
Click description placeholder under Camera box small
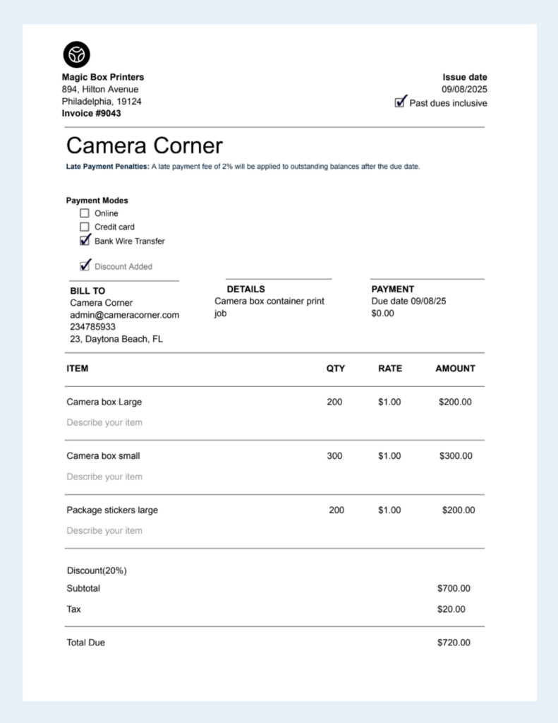104,477
